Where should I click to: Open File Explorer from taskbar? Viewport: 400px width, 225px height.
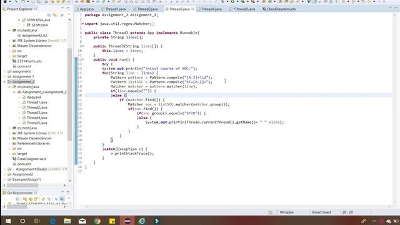pos(67,221)
